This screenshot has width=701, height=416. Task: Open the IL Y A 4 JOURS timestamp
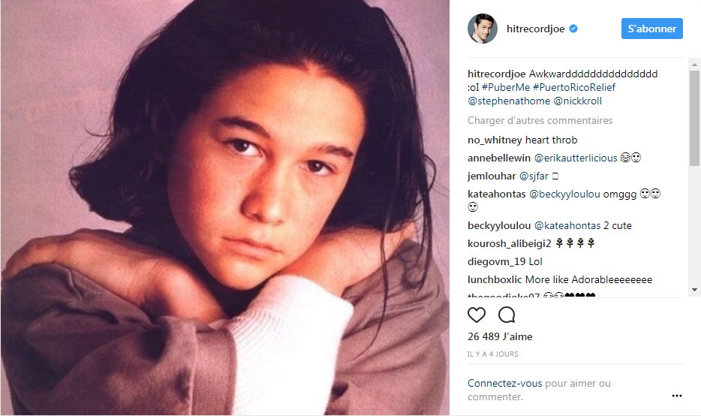click(x=492, y=354)
